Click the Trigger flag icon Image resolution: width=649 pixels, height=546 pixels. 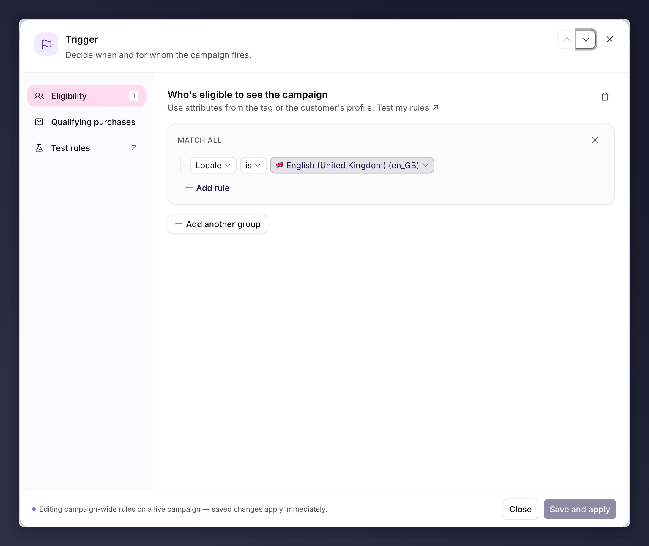46,44
